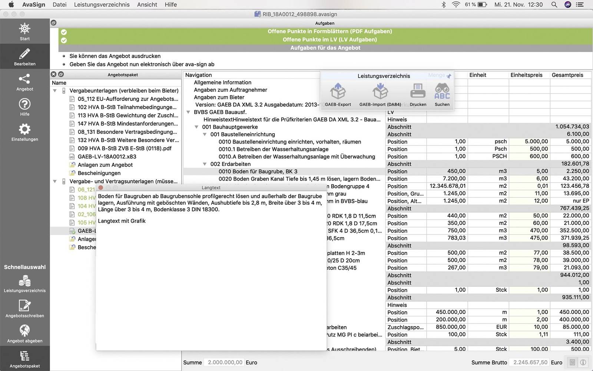Open the Angebot share icon
This screenshot has width=593, height=371.
point(24,82)
